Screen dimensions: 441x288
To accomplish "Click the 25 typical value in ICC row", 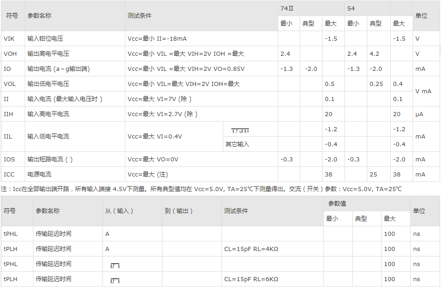I will pos(373,174).
